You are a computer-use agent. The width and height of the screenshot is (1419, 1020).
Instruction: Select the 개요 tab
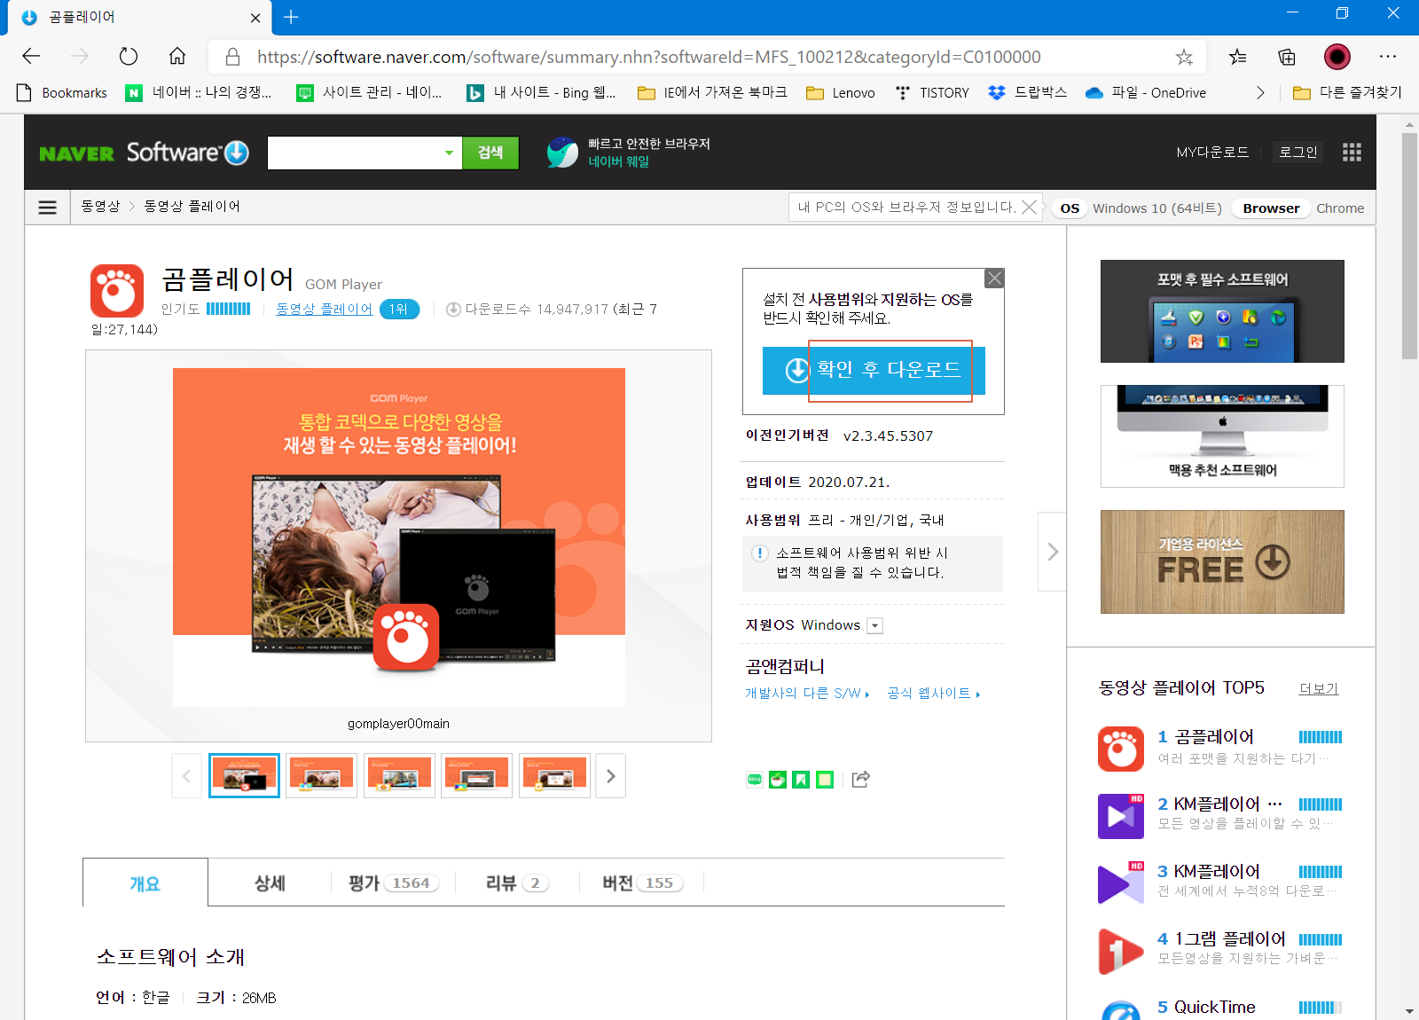[x=145, y=883]
